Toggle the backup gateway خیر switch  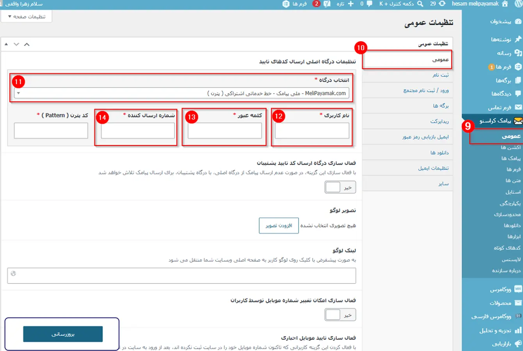[340, 187]
